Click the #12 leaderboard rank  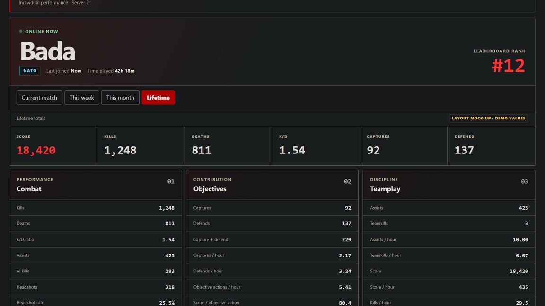pyautogui.click(x=508, y=66)
